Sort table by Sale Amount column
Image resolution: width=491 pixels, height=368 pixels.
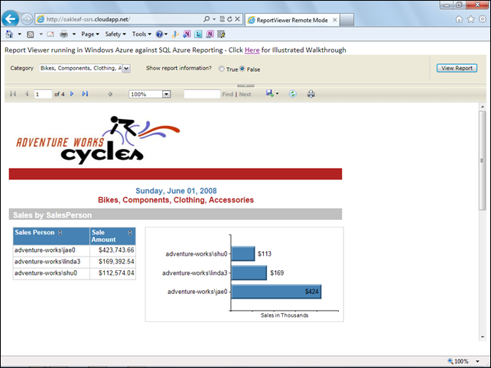(130, 233)
